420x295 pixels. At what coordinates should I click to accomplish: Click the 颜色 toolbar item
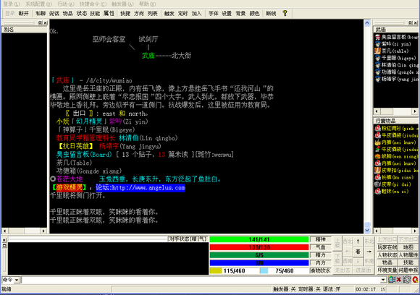coord(254,13)
